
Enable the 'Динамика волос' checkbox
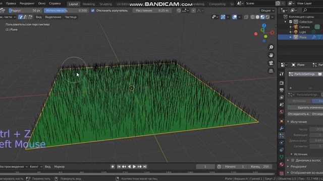pos(293,160)
